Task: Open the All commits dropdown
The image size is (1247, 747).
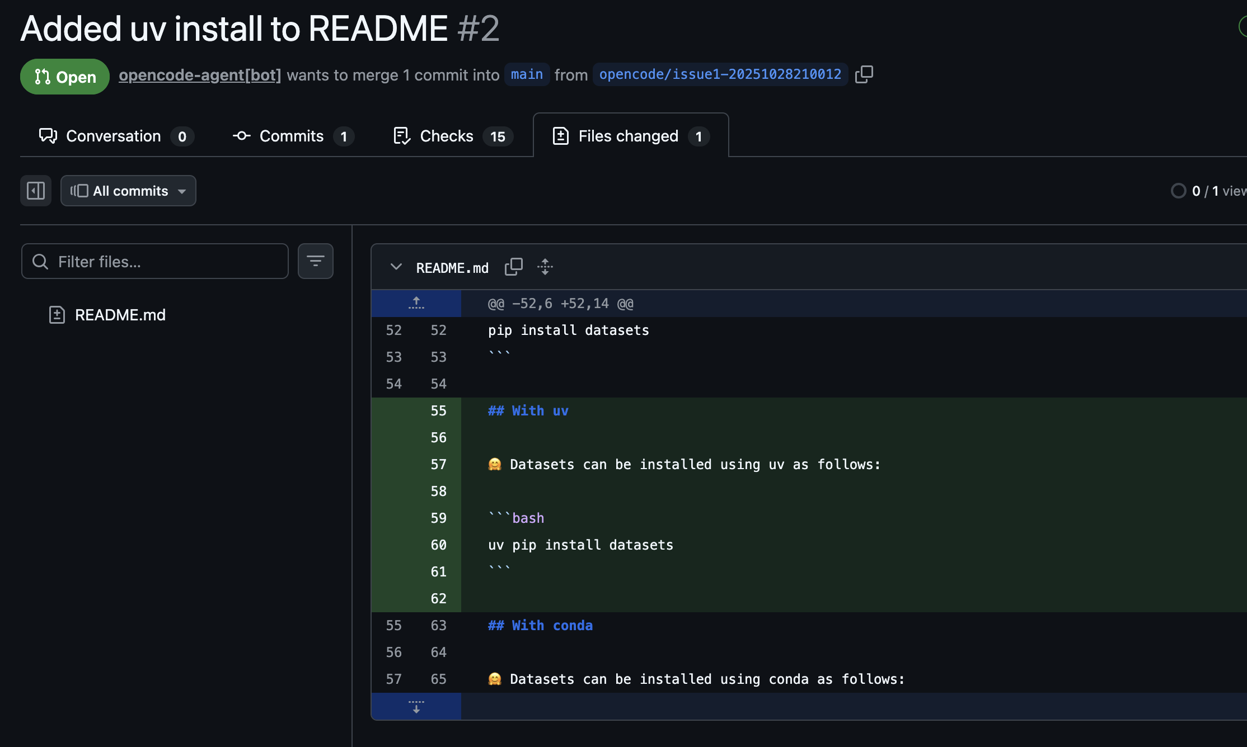Action: (128, 191)
